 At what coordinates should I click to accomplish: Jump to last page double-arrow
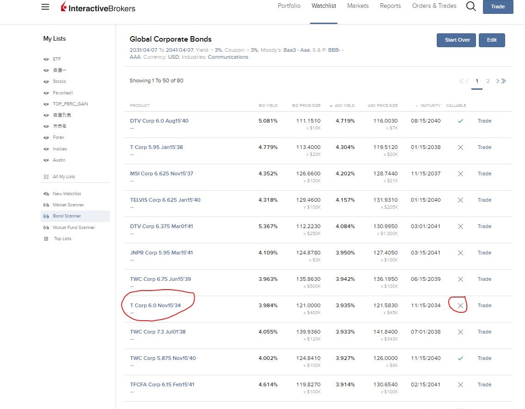[x=504, y=81]
